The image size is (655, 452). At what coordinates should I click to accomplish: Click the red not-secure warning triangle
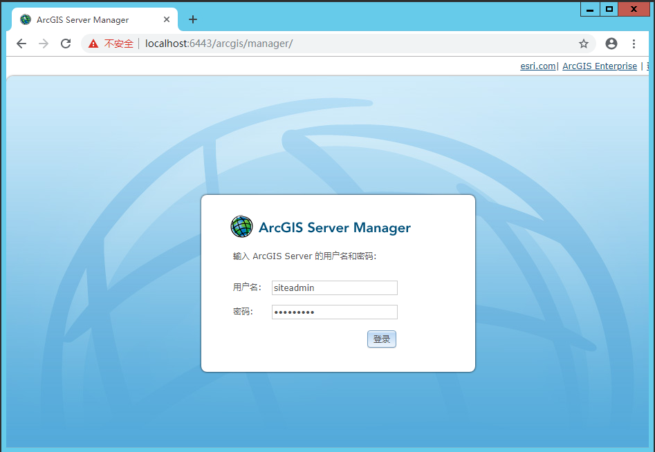93,44
